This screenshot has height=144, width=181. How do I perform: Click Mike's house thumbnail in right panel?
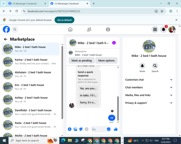coord(149,46)
